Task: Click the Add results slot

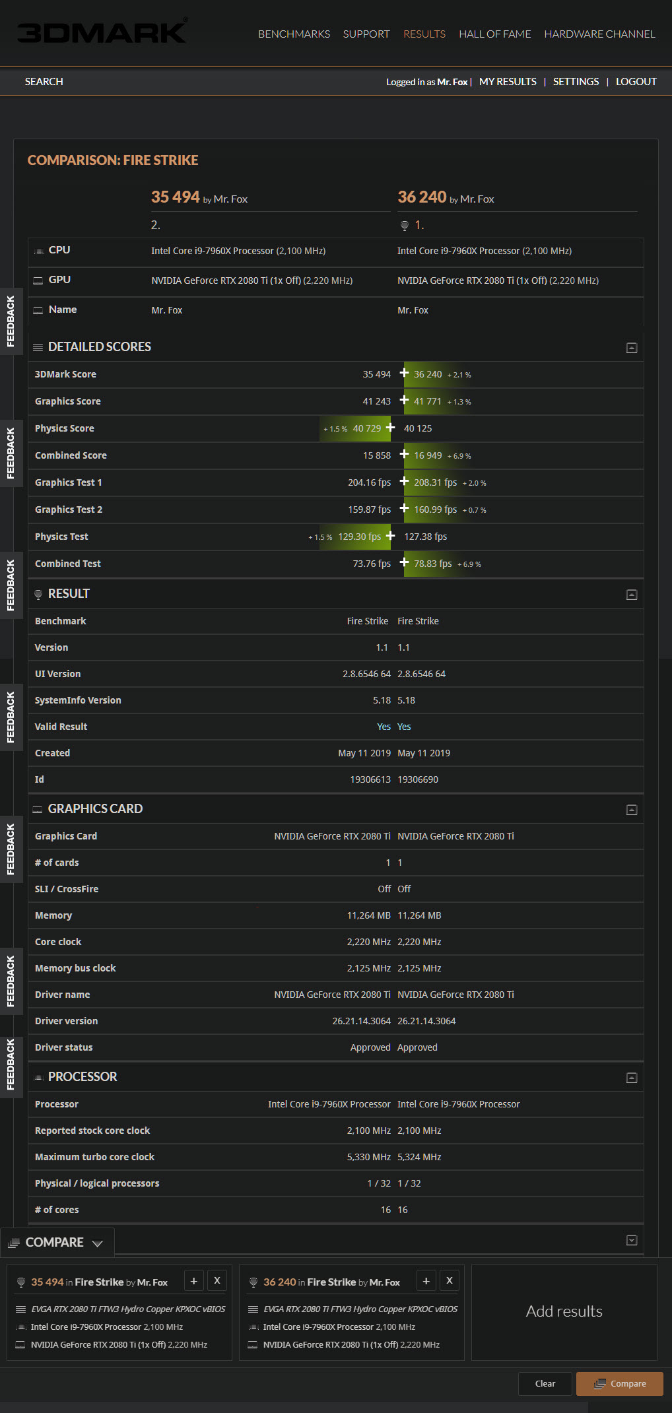Action: (564, 1311)
